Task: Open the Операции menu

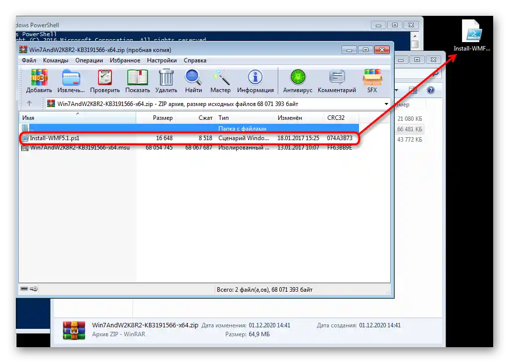Action: pyautogui.click(x=89, y=60)
